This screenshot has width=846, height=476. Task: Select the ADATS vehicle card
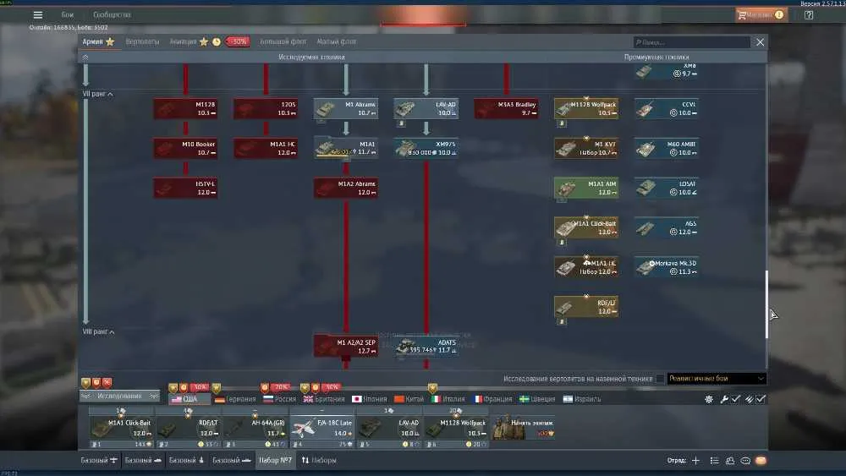point(426,346)
